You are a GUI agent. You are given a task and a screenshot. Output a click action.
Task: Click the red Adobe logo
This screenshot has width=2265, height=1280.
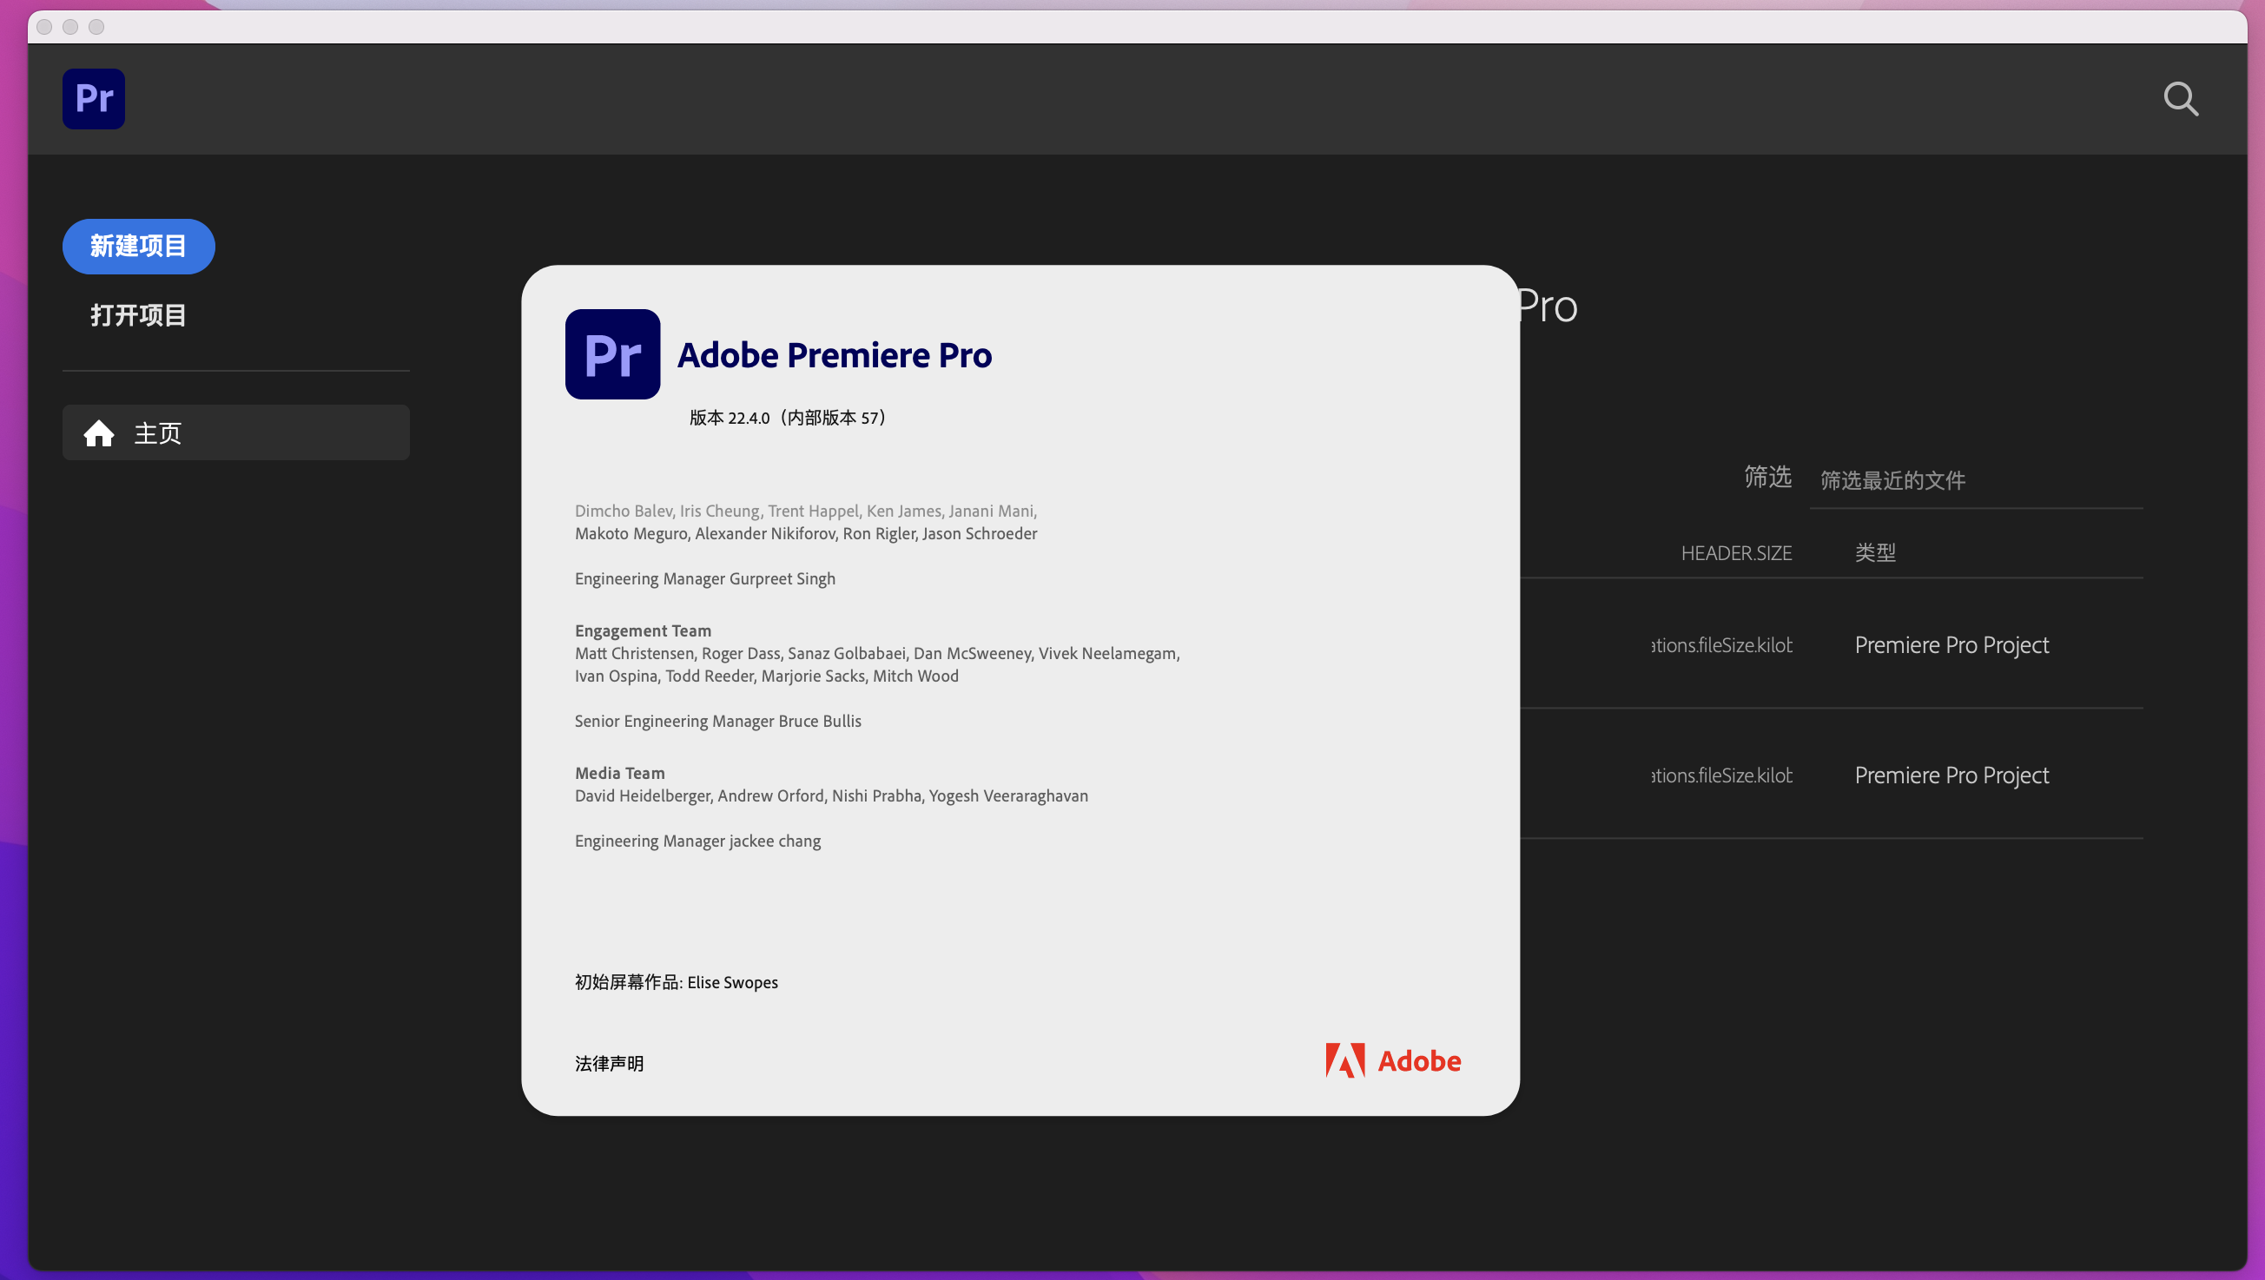point(1393,1061)
